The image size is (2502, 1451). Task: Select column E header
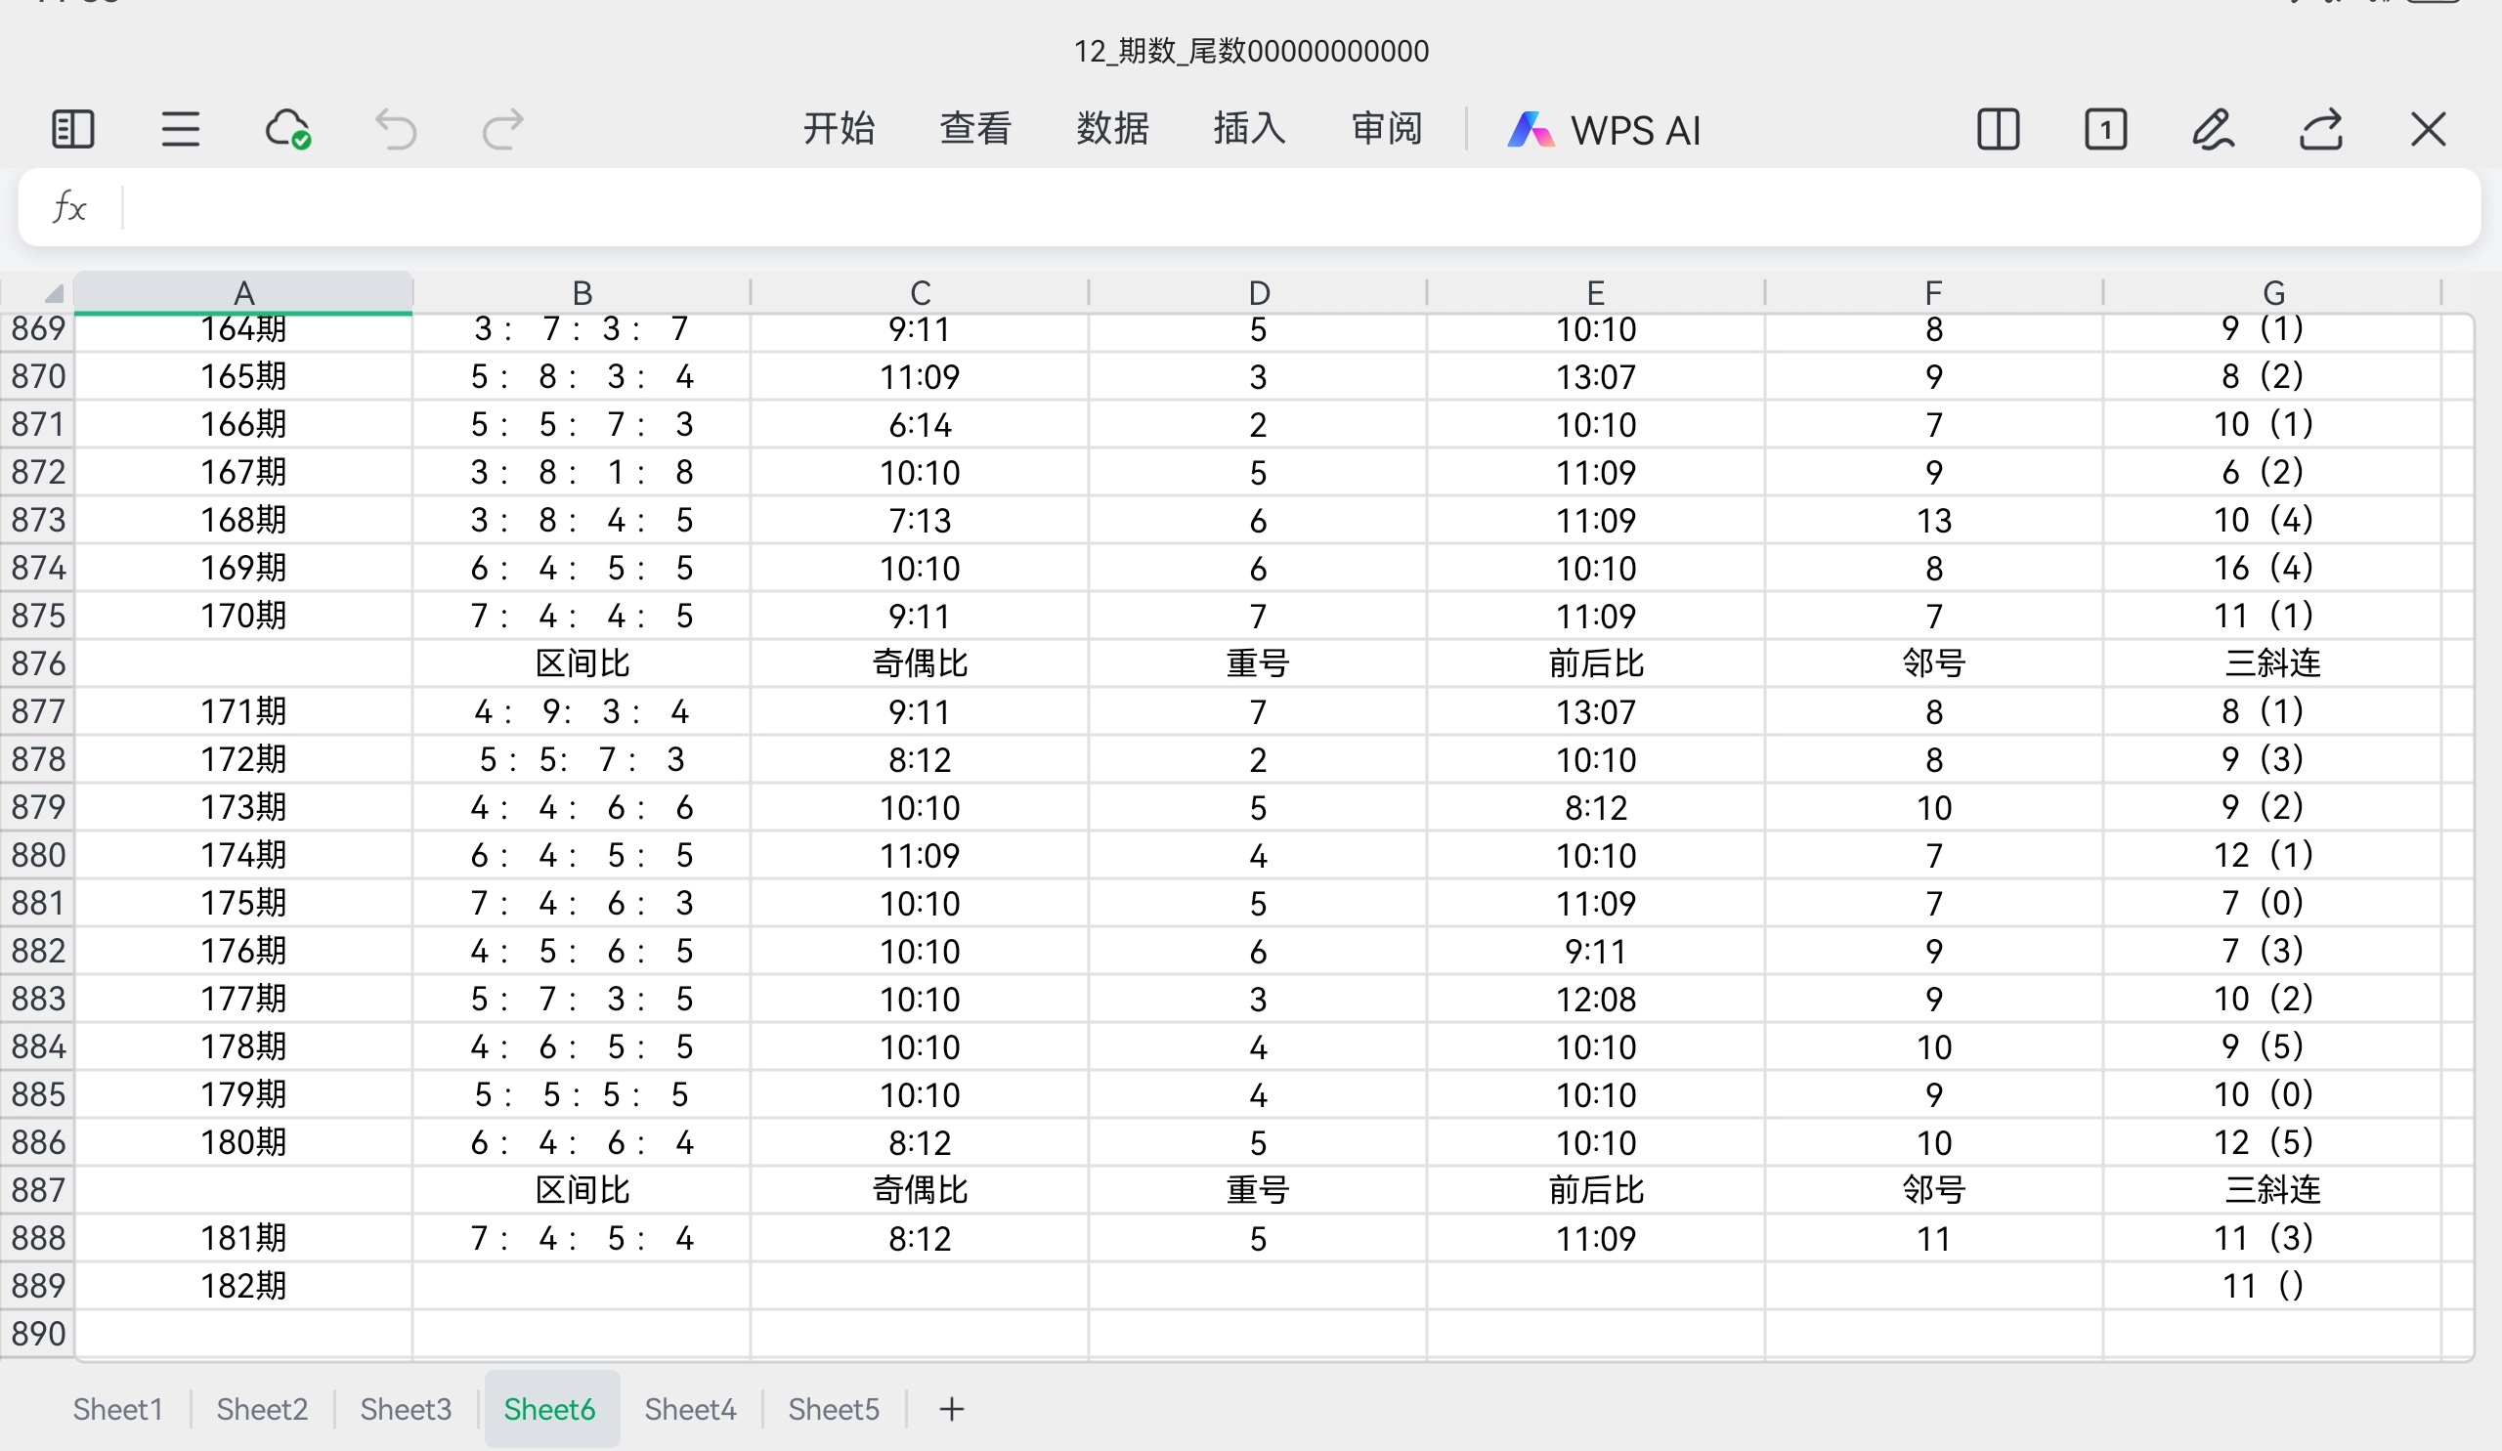1596,293
